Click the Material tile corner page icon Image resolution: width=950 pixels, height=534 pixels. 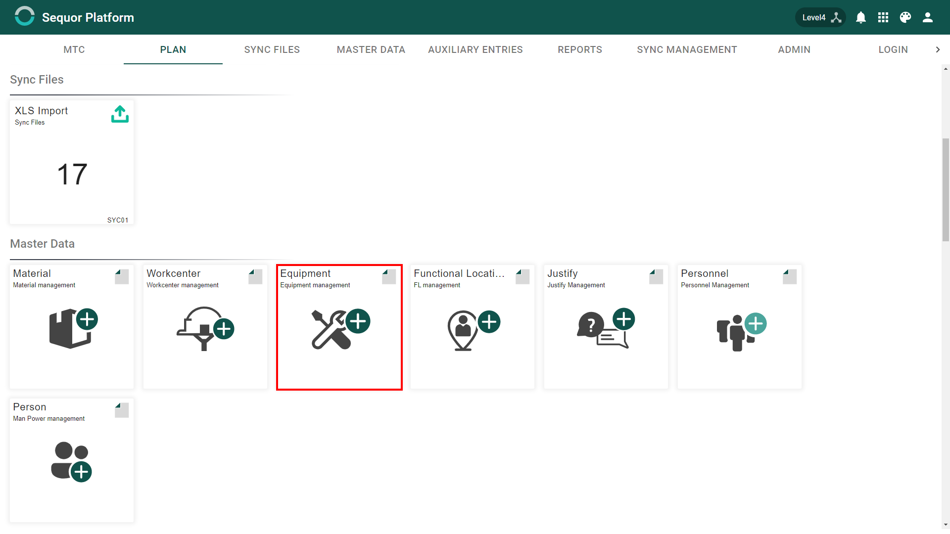point(122,276)
